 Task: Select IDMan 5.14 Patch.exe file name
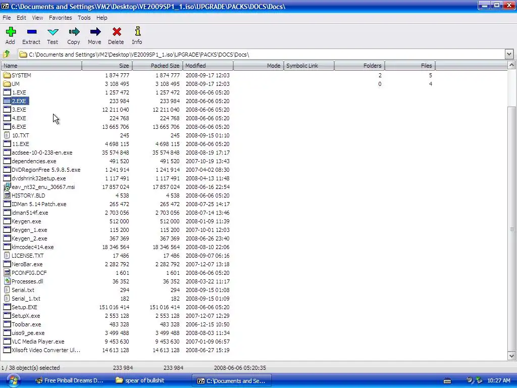pos(39,204)
